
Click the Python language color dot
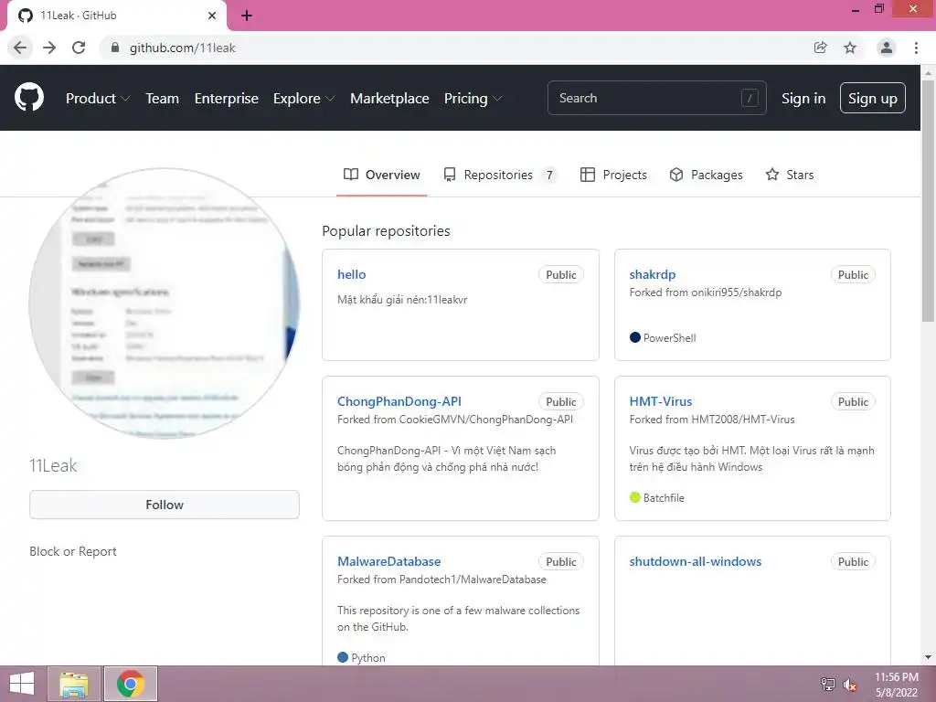point(343,657)
